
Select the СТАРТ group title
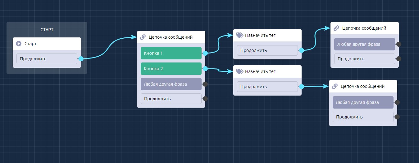tap(47, 30)
